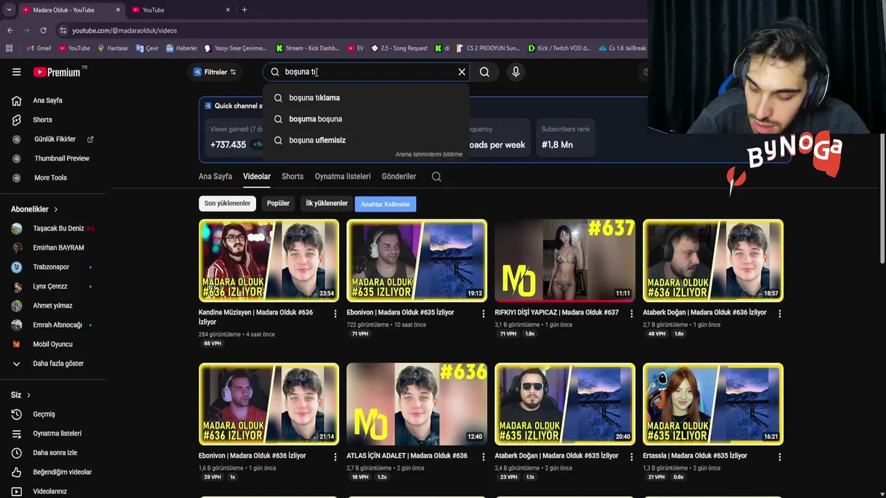This screenshot has height=498, width=886.
Task: Search within channel magnifier icon
Action: click(x=437, y=176)
